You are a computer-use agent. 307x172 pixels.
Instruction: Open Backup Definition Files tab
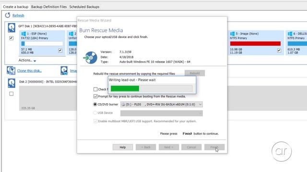[x=49, y=7]
